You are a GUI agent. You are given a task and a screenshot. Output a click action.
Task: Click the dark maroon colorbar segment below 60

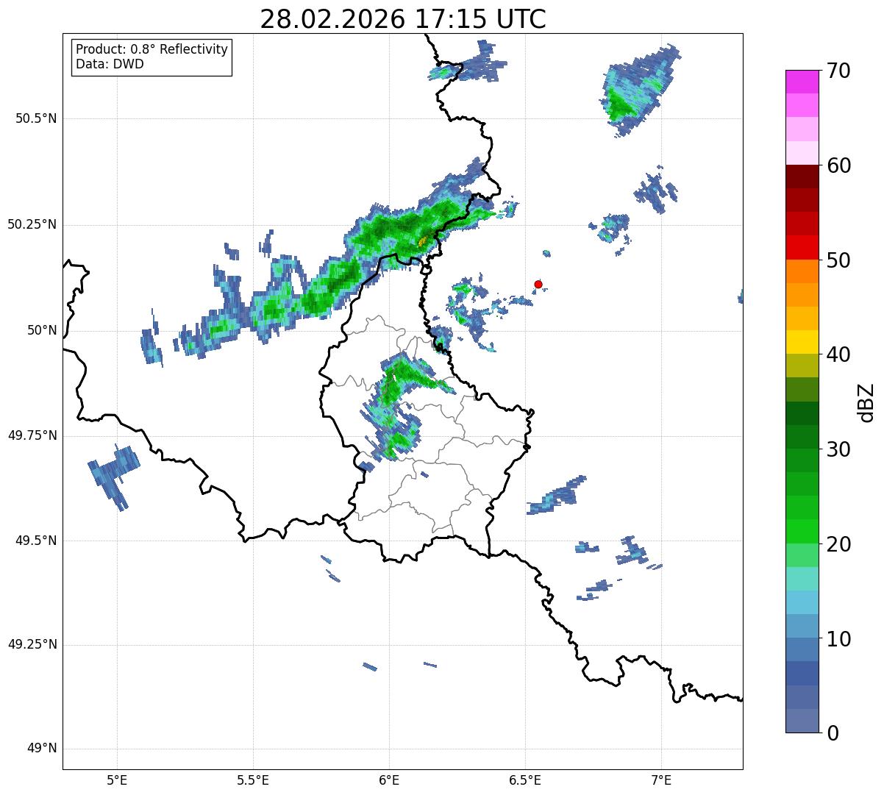(x=802, y=177)
